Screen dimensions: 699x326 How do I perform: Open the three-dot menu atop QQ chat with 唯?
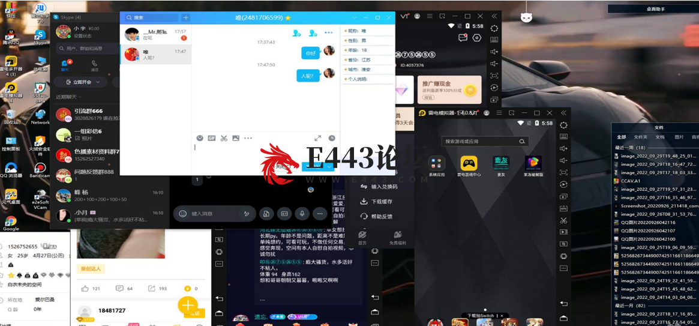[329, 32]
